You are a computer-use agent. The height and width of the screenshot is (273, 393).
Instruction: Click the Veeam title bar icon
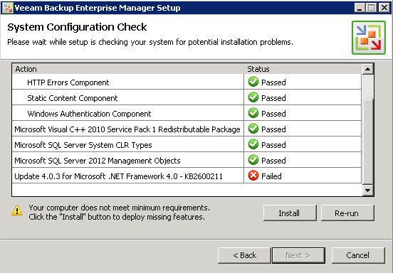(7, 8)
